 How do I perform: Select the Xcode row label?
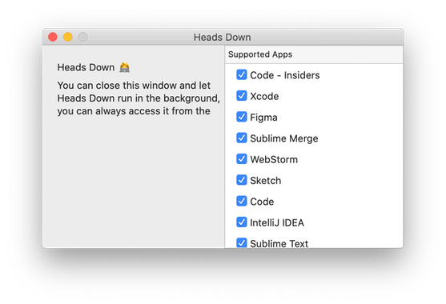pos(264,96)
